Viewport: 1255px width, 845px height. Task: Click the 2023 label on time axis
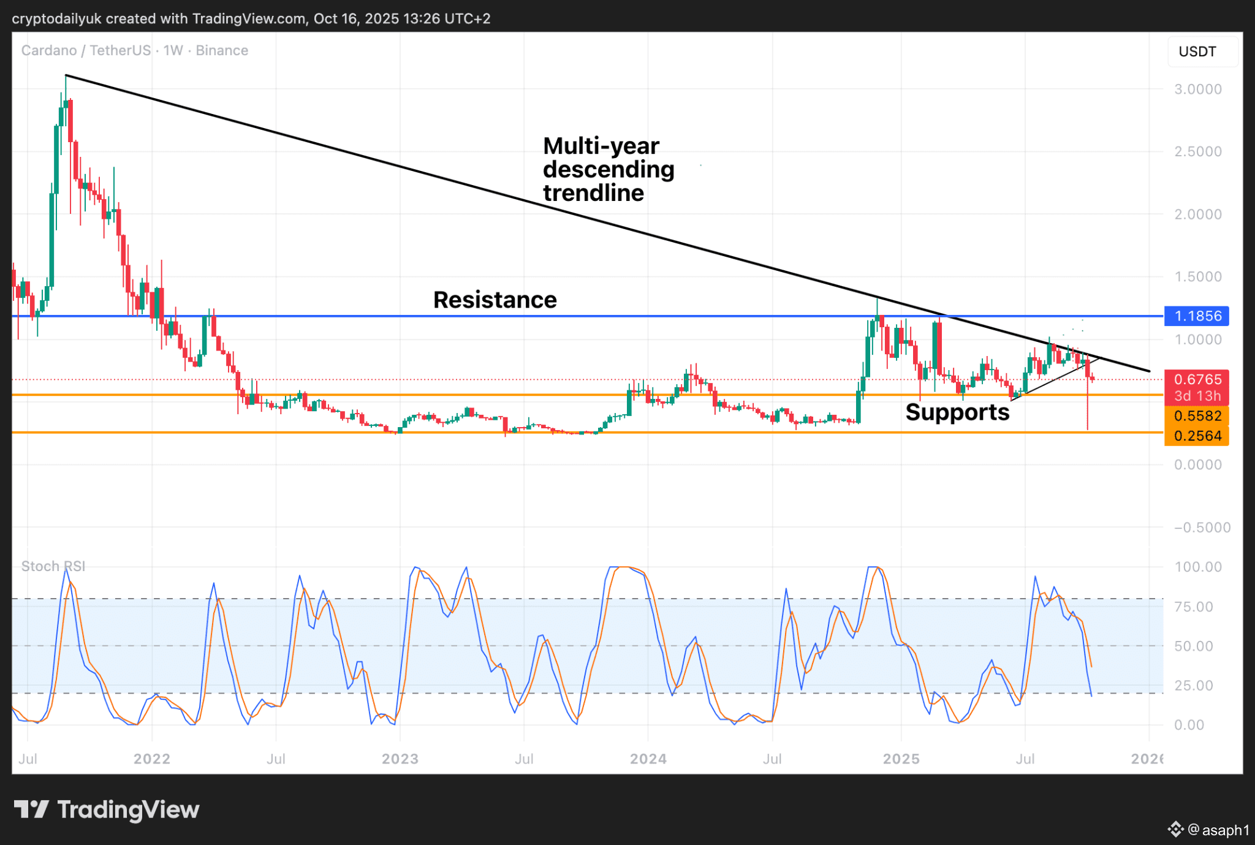click(400, 759)
